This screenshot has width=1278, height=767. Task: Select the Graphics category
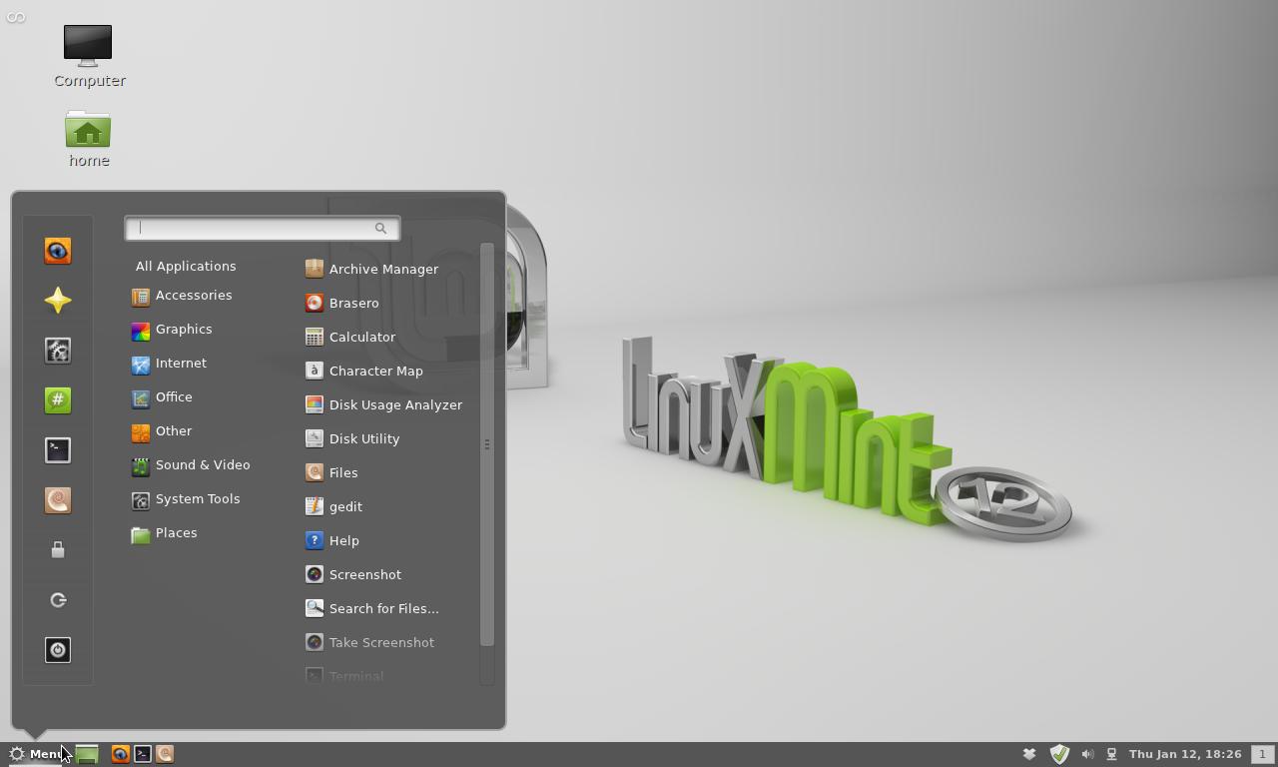click(x=172, y=330)
